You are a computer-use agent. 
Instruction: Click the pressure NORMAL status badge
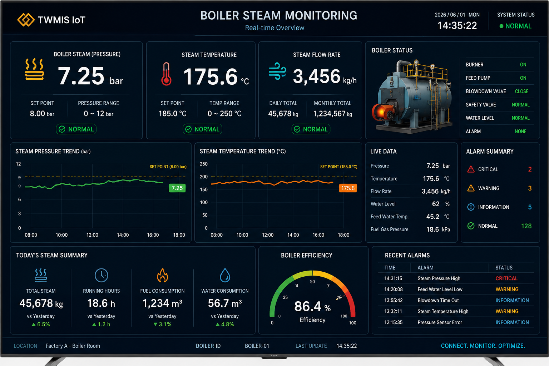pos(76,129)
